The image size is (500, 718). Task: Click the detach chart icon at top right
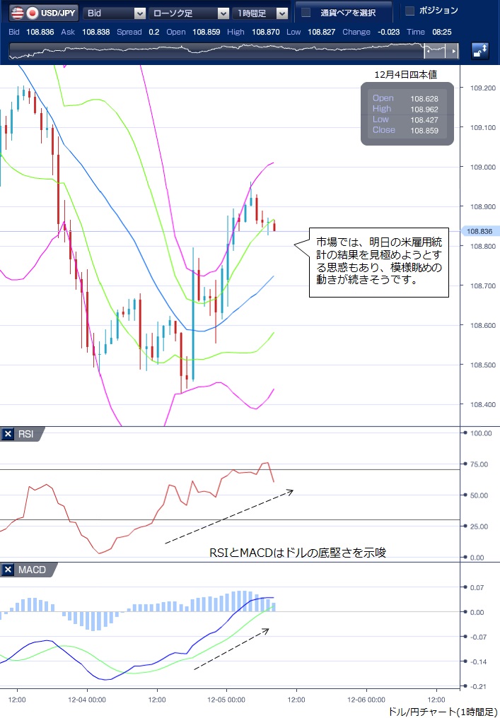point(479,51)
